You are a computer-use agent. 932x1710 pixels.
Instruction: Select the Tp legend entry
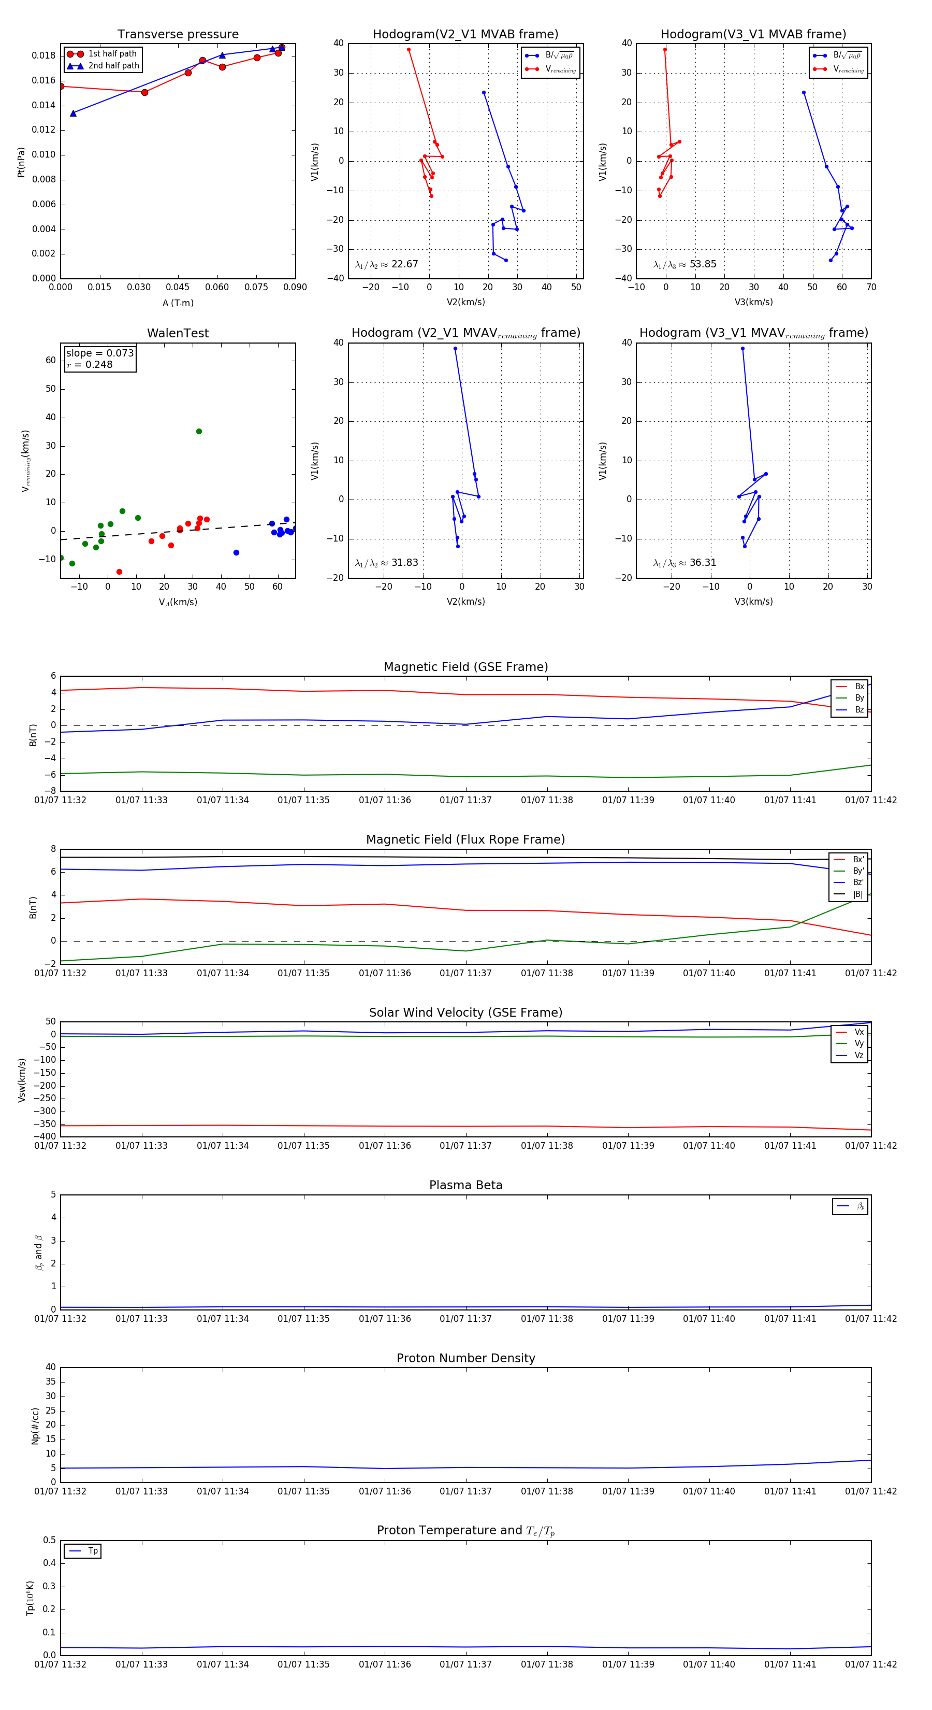83,1551
